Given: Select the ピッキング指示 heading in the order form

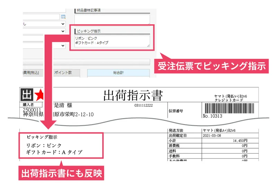Looking at the screenshot, I should 89,31.
